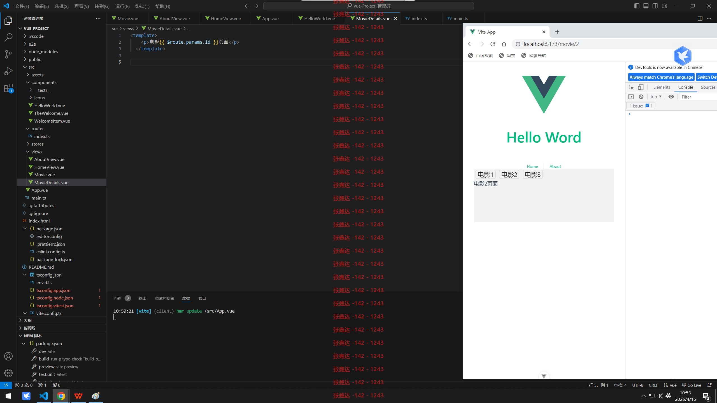Open the 文件(F) menu

point(22,6)
